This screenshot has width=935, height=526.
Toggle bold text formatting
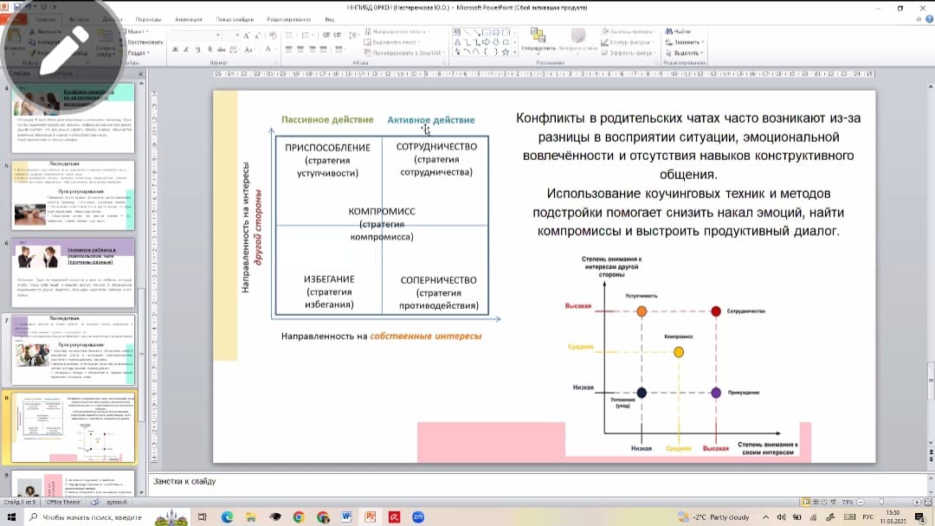(x=173, y=50)
